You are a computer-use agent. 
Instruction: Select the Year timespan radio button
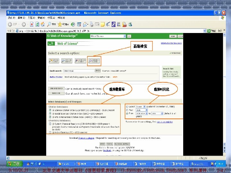[x=127, y=110]
